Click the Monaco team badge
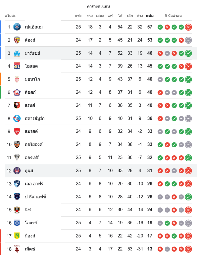The image size is (197, 259). coord(17,79)
